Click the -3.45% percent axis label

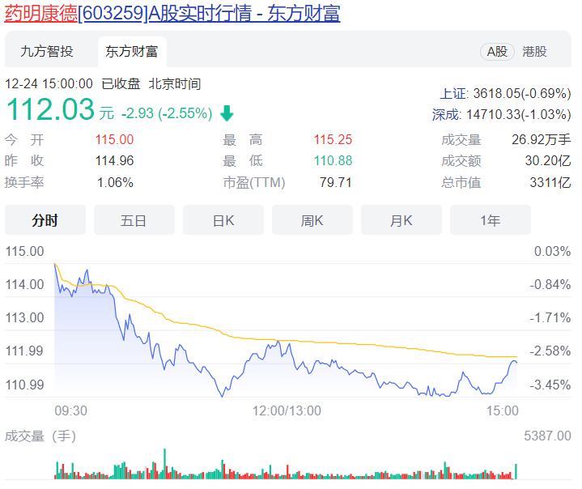(550, 385)
